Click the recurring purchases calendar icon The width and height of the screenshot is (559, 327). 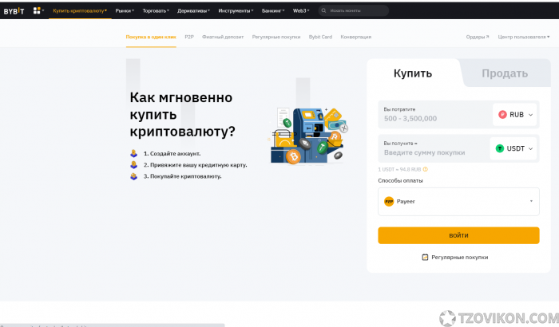[x=425, y=257]
